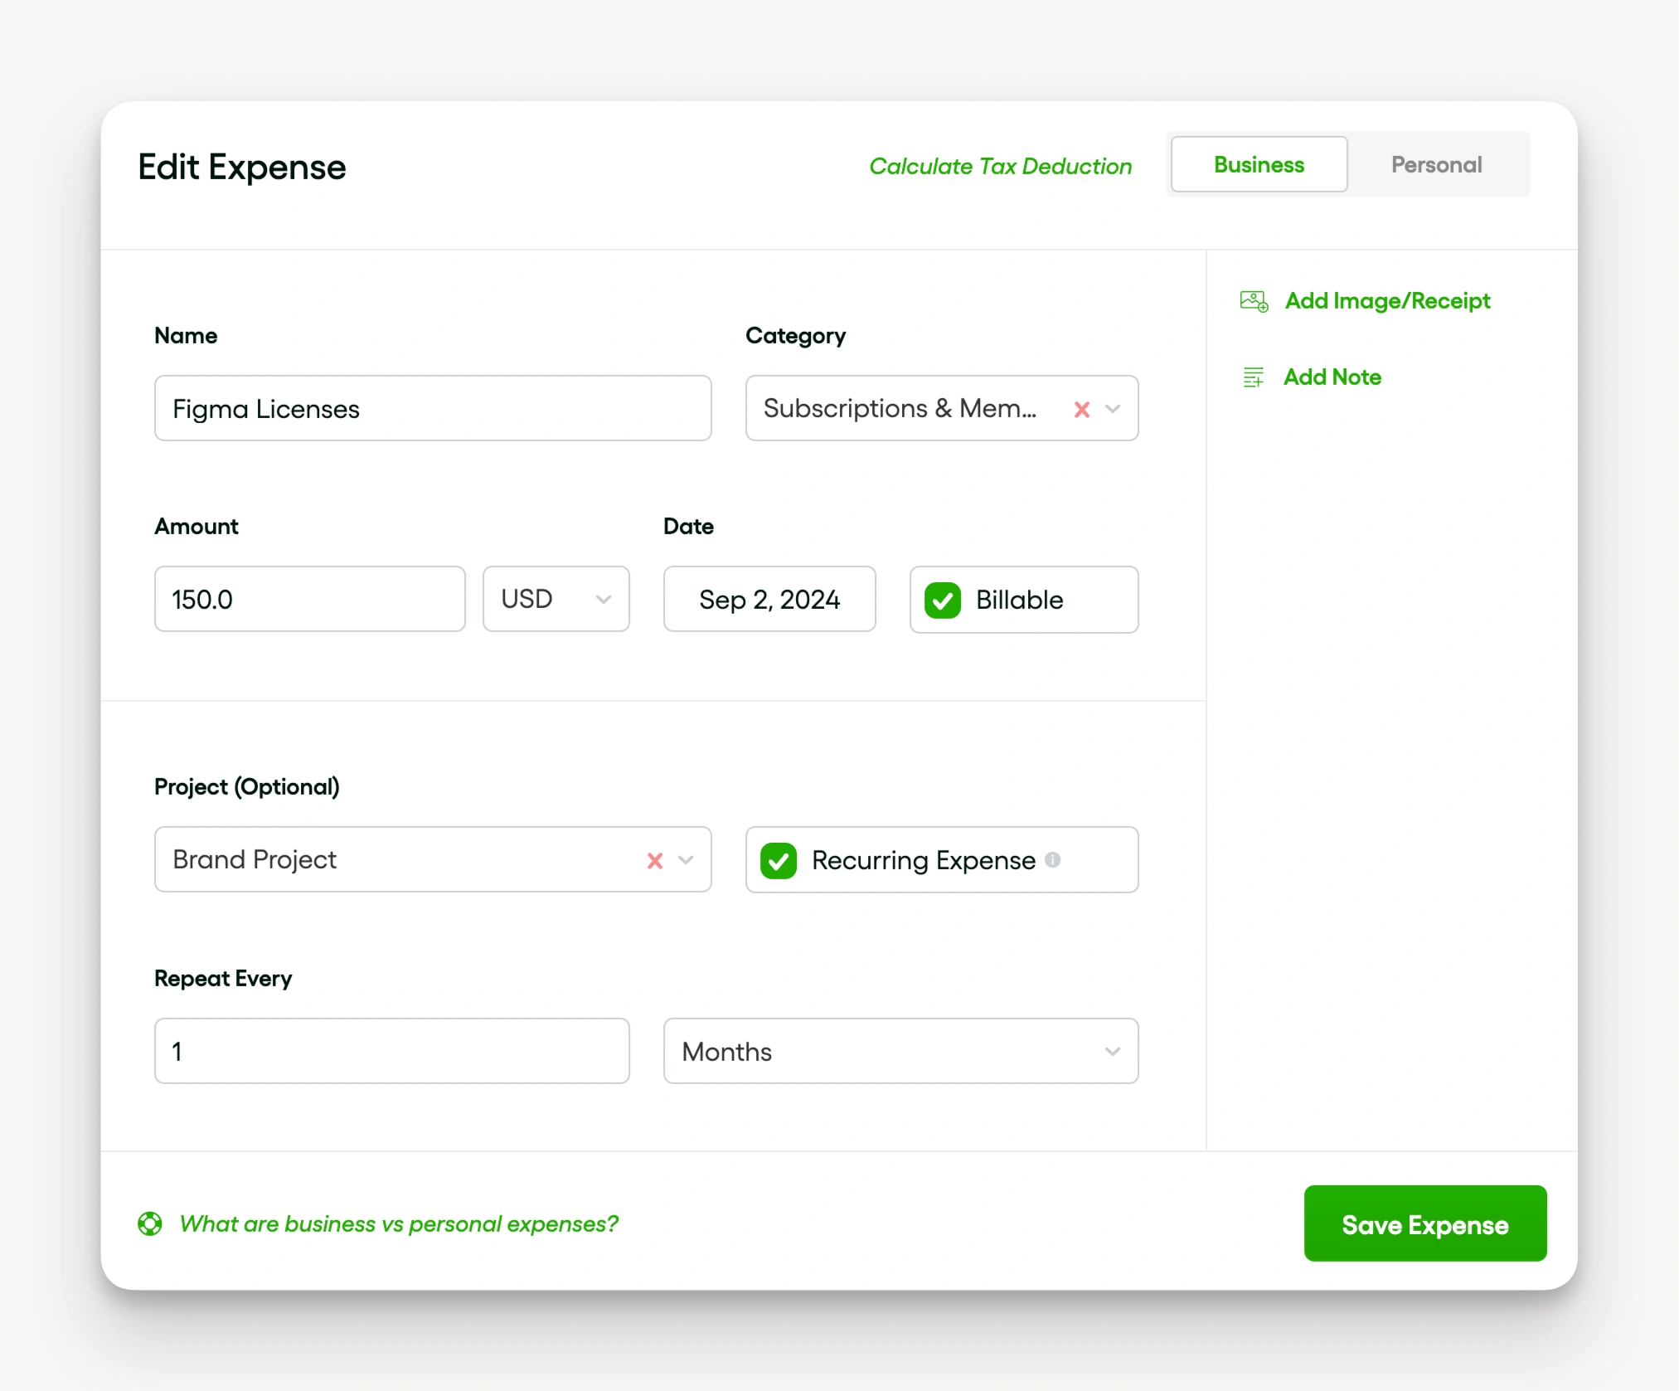This screenshot has width=1679, height=1391.
Task: Open the USD currency dropdown
Action: pyautogui.click(x=556, y=599)
